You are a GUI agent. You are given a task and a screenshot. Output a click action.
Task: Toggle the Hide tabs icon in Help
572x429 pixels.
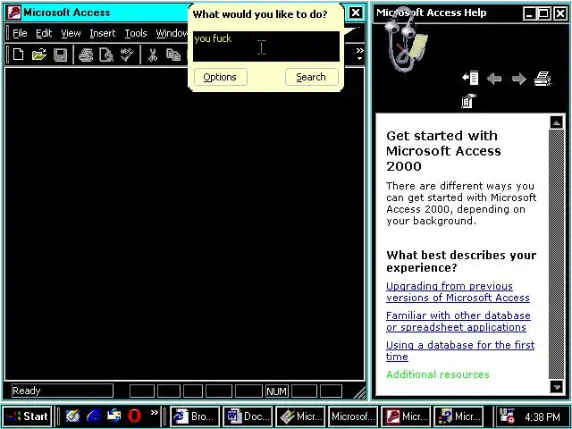click(470, 78)
